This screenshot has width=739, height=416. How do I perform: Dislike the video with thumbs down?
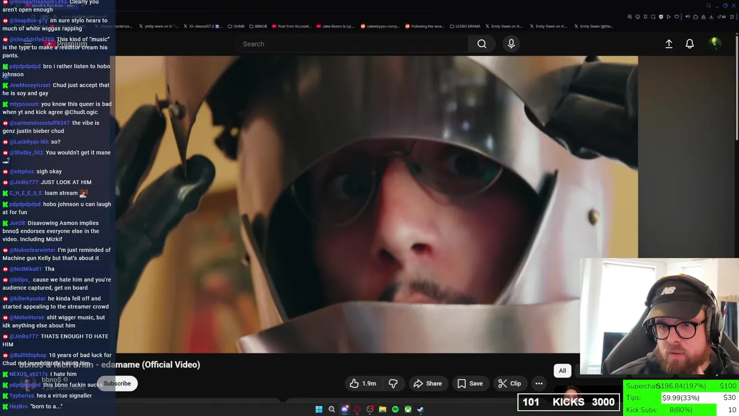pyautogui.click(x=393, y=384)
